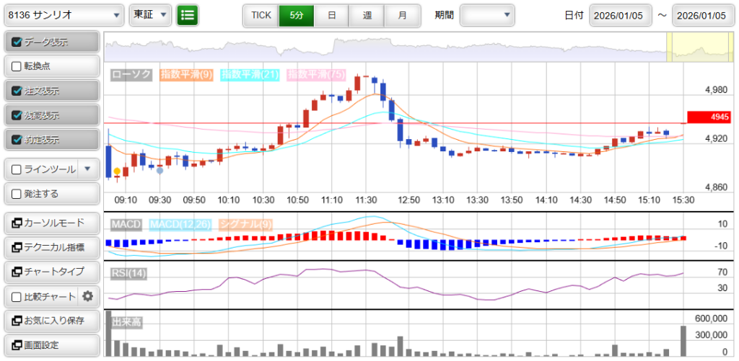This screenshot has height=361, width=739.
Task: Click the yellow order marker dot on chart
Action: [117, 171]
